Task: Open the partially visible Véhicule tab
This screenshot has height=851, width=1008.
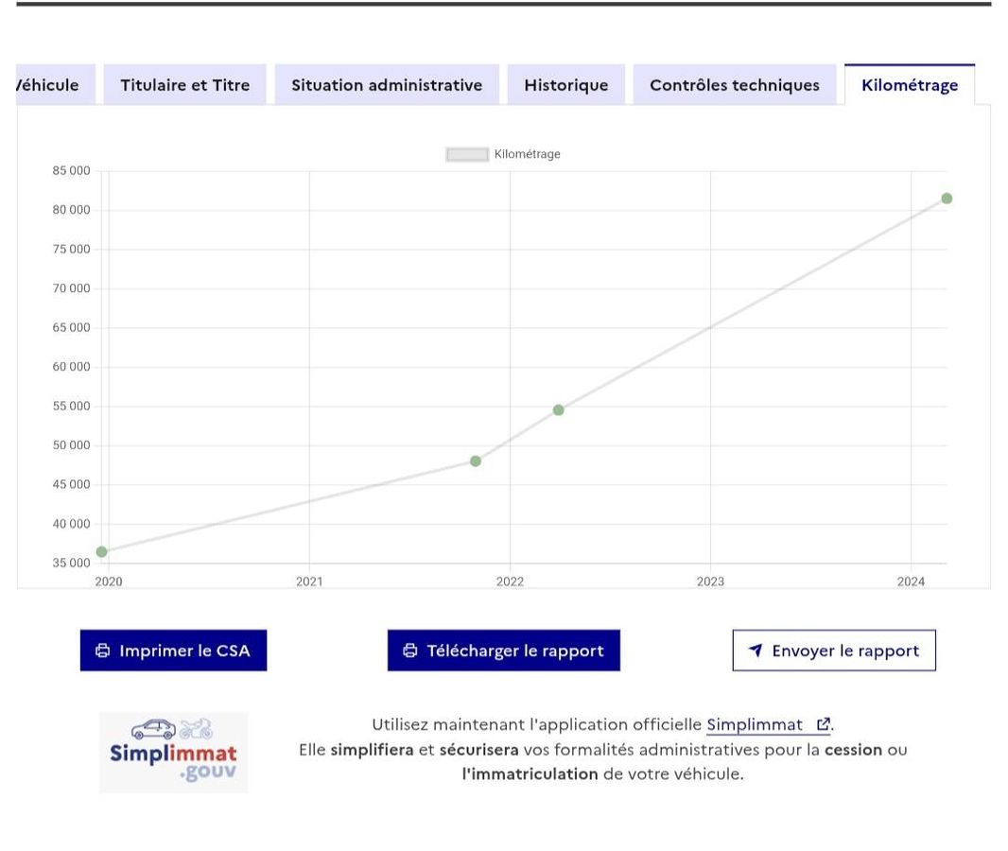Action: [56, 85]
